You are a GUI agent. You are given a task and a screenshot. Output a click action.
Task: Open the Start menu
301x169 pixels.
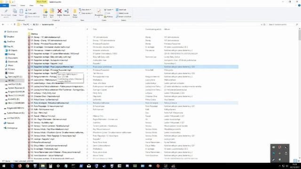click(x=4, y=166)
